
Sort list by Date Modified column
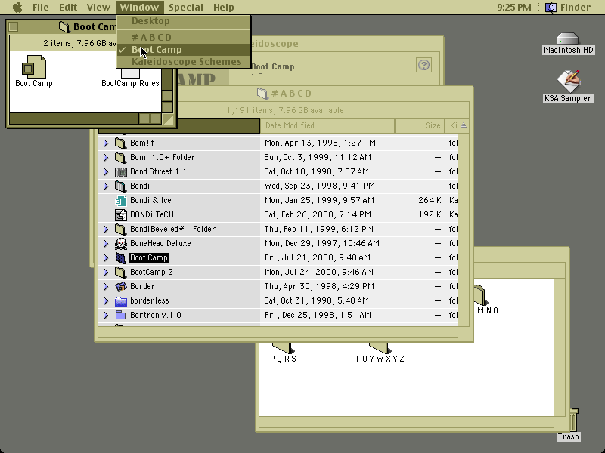click(x=327, y=125)
